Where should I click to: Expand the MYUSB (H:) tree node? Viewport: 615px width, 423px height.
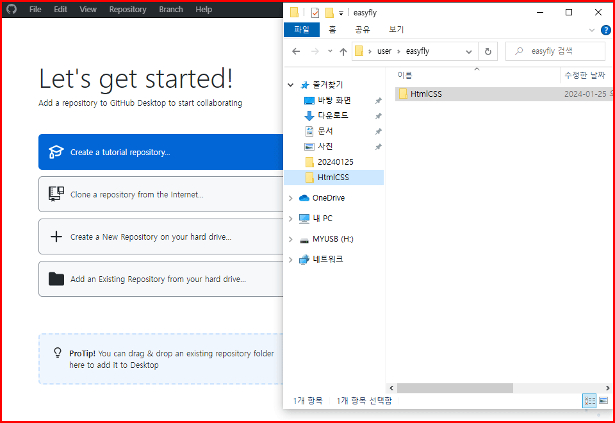pyautogui.click(x=291, y=239)
